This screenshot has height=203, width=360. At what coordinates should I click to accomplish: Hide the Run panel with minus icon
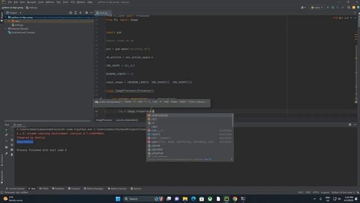click(355, 125)
